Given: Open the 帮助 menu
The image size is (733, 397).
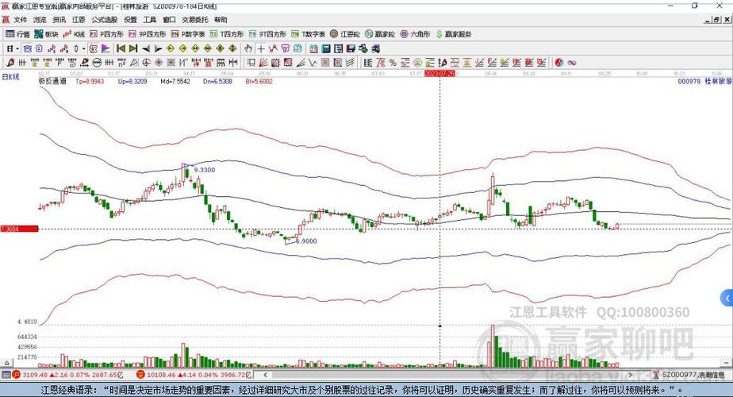Looking at the screenshot, I should pos(221,20).
